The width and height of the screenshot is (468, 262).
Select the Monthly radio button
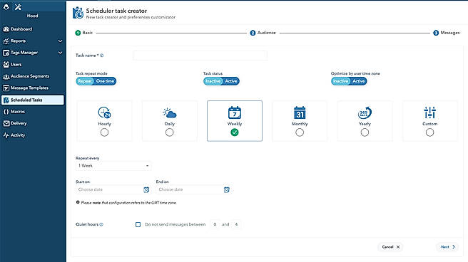coord(300,132)
